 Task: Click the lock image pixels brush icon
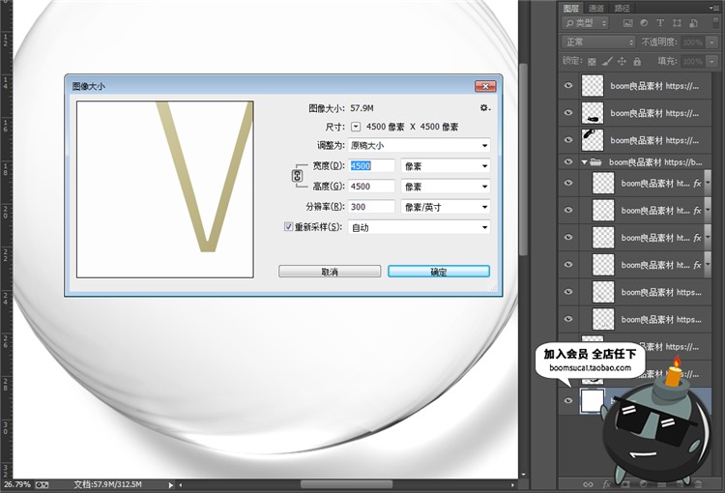coord(607,61)
